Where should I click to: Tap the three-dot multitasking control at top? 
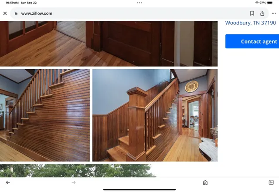click(139, 3)
